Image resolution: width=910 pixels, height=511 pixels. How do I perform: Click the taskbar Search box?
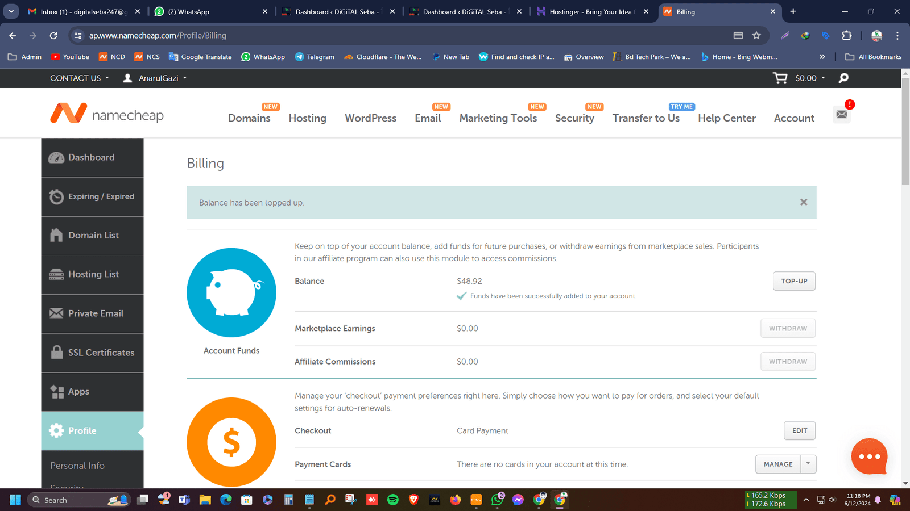point(78,500)
